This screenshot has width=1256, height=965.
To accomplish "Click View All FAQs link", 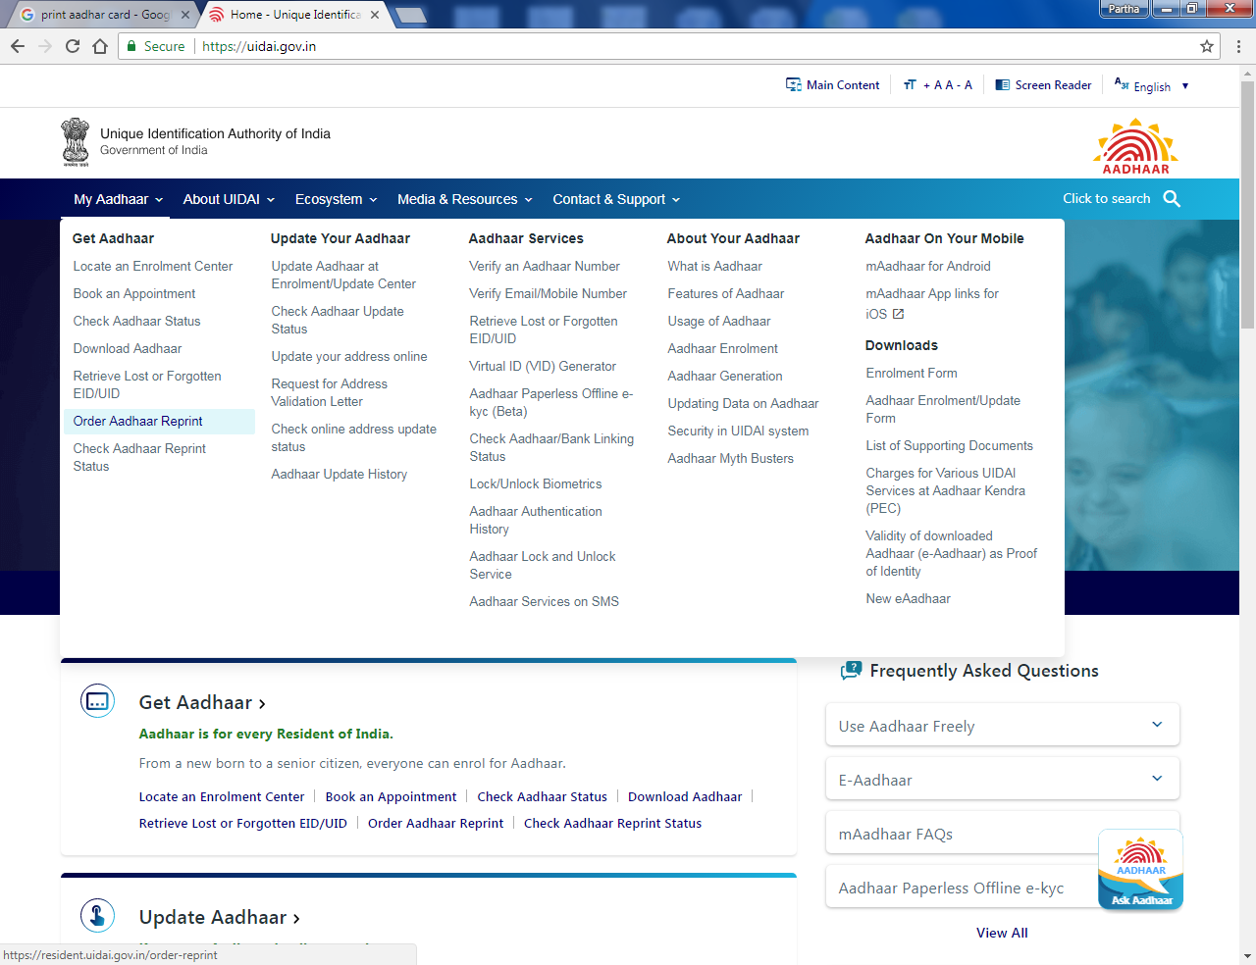I will coord(1002,933).
